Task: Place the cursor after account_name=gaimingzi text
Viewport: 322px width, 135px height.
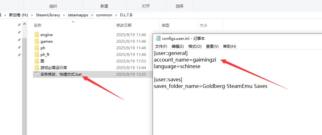Action: click(x=217, y=60)
